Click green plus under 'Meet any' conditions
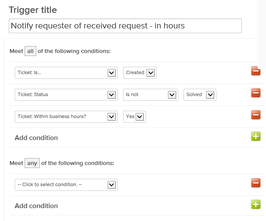266x221 pixels. pyautogui.click(x=256, y=205)
